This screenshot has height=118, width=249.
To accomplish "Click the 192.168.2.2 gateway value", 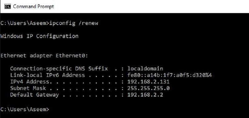I will click(x=145, y=95).
